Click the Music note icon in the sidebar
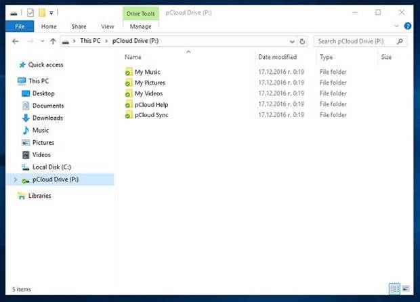Viewport: 420px width, 302px height. click(26, 131)
